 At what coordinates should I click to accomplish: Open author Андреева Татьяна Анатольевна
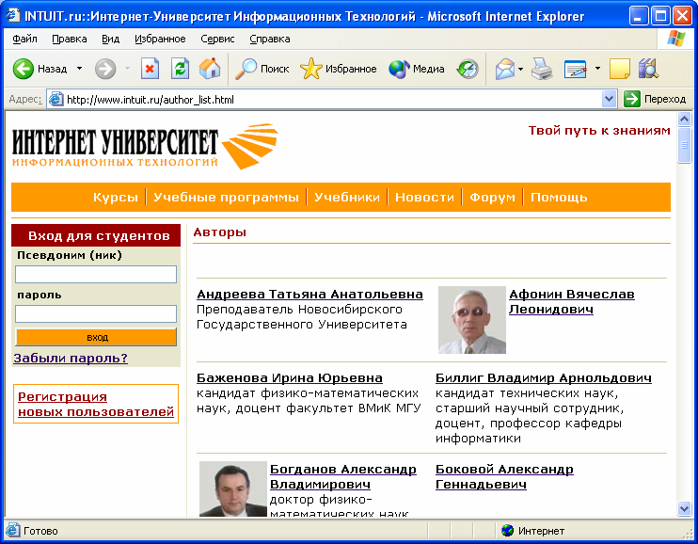point(309,294)
